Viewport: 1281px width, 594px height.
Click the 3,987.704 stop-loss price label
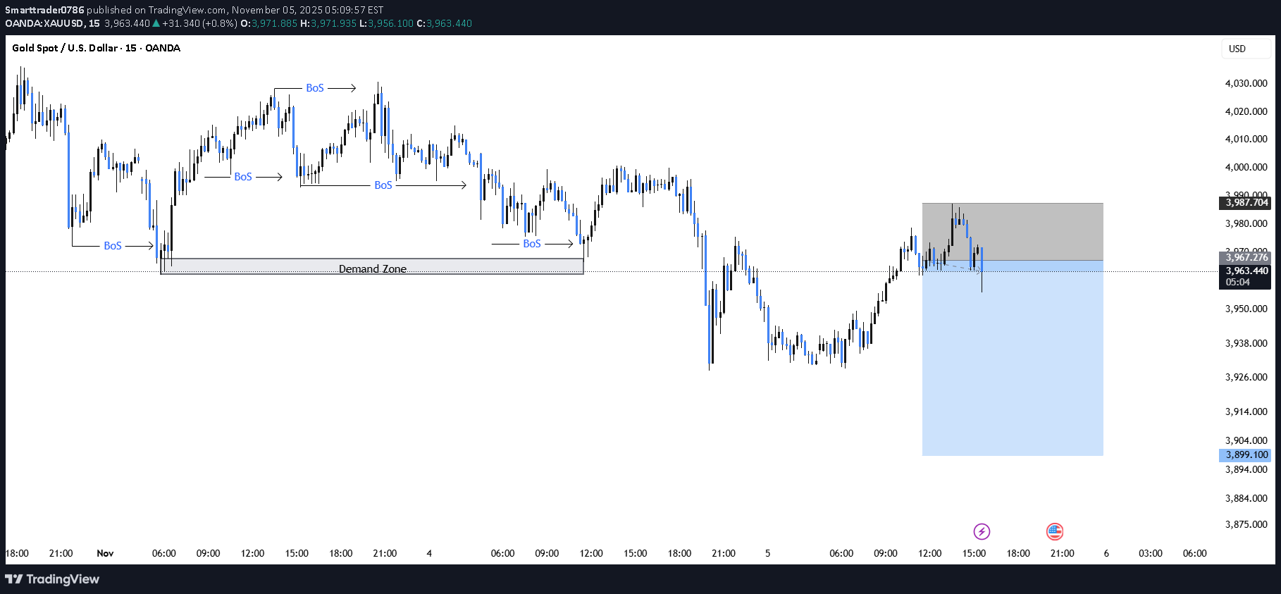[1245, 203]
